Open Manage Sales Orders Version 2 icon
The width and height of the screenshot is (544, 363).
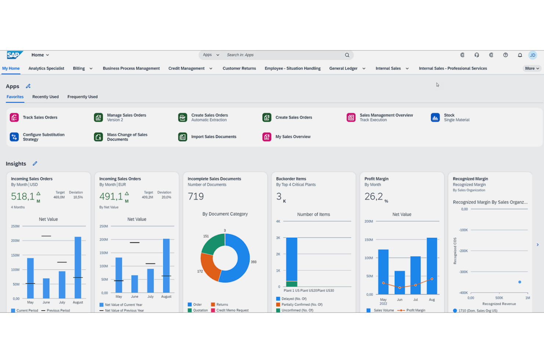pyautogui.click(x=99, y=117)
